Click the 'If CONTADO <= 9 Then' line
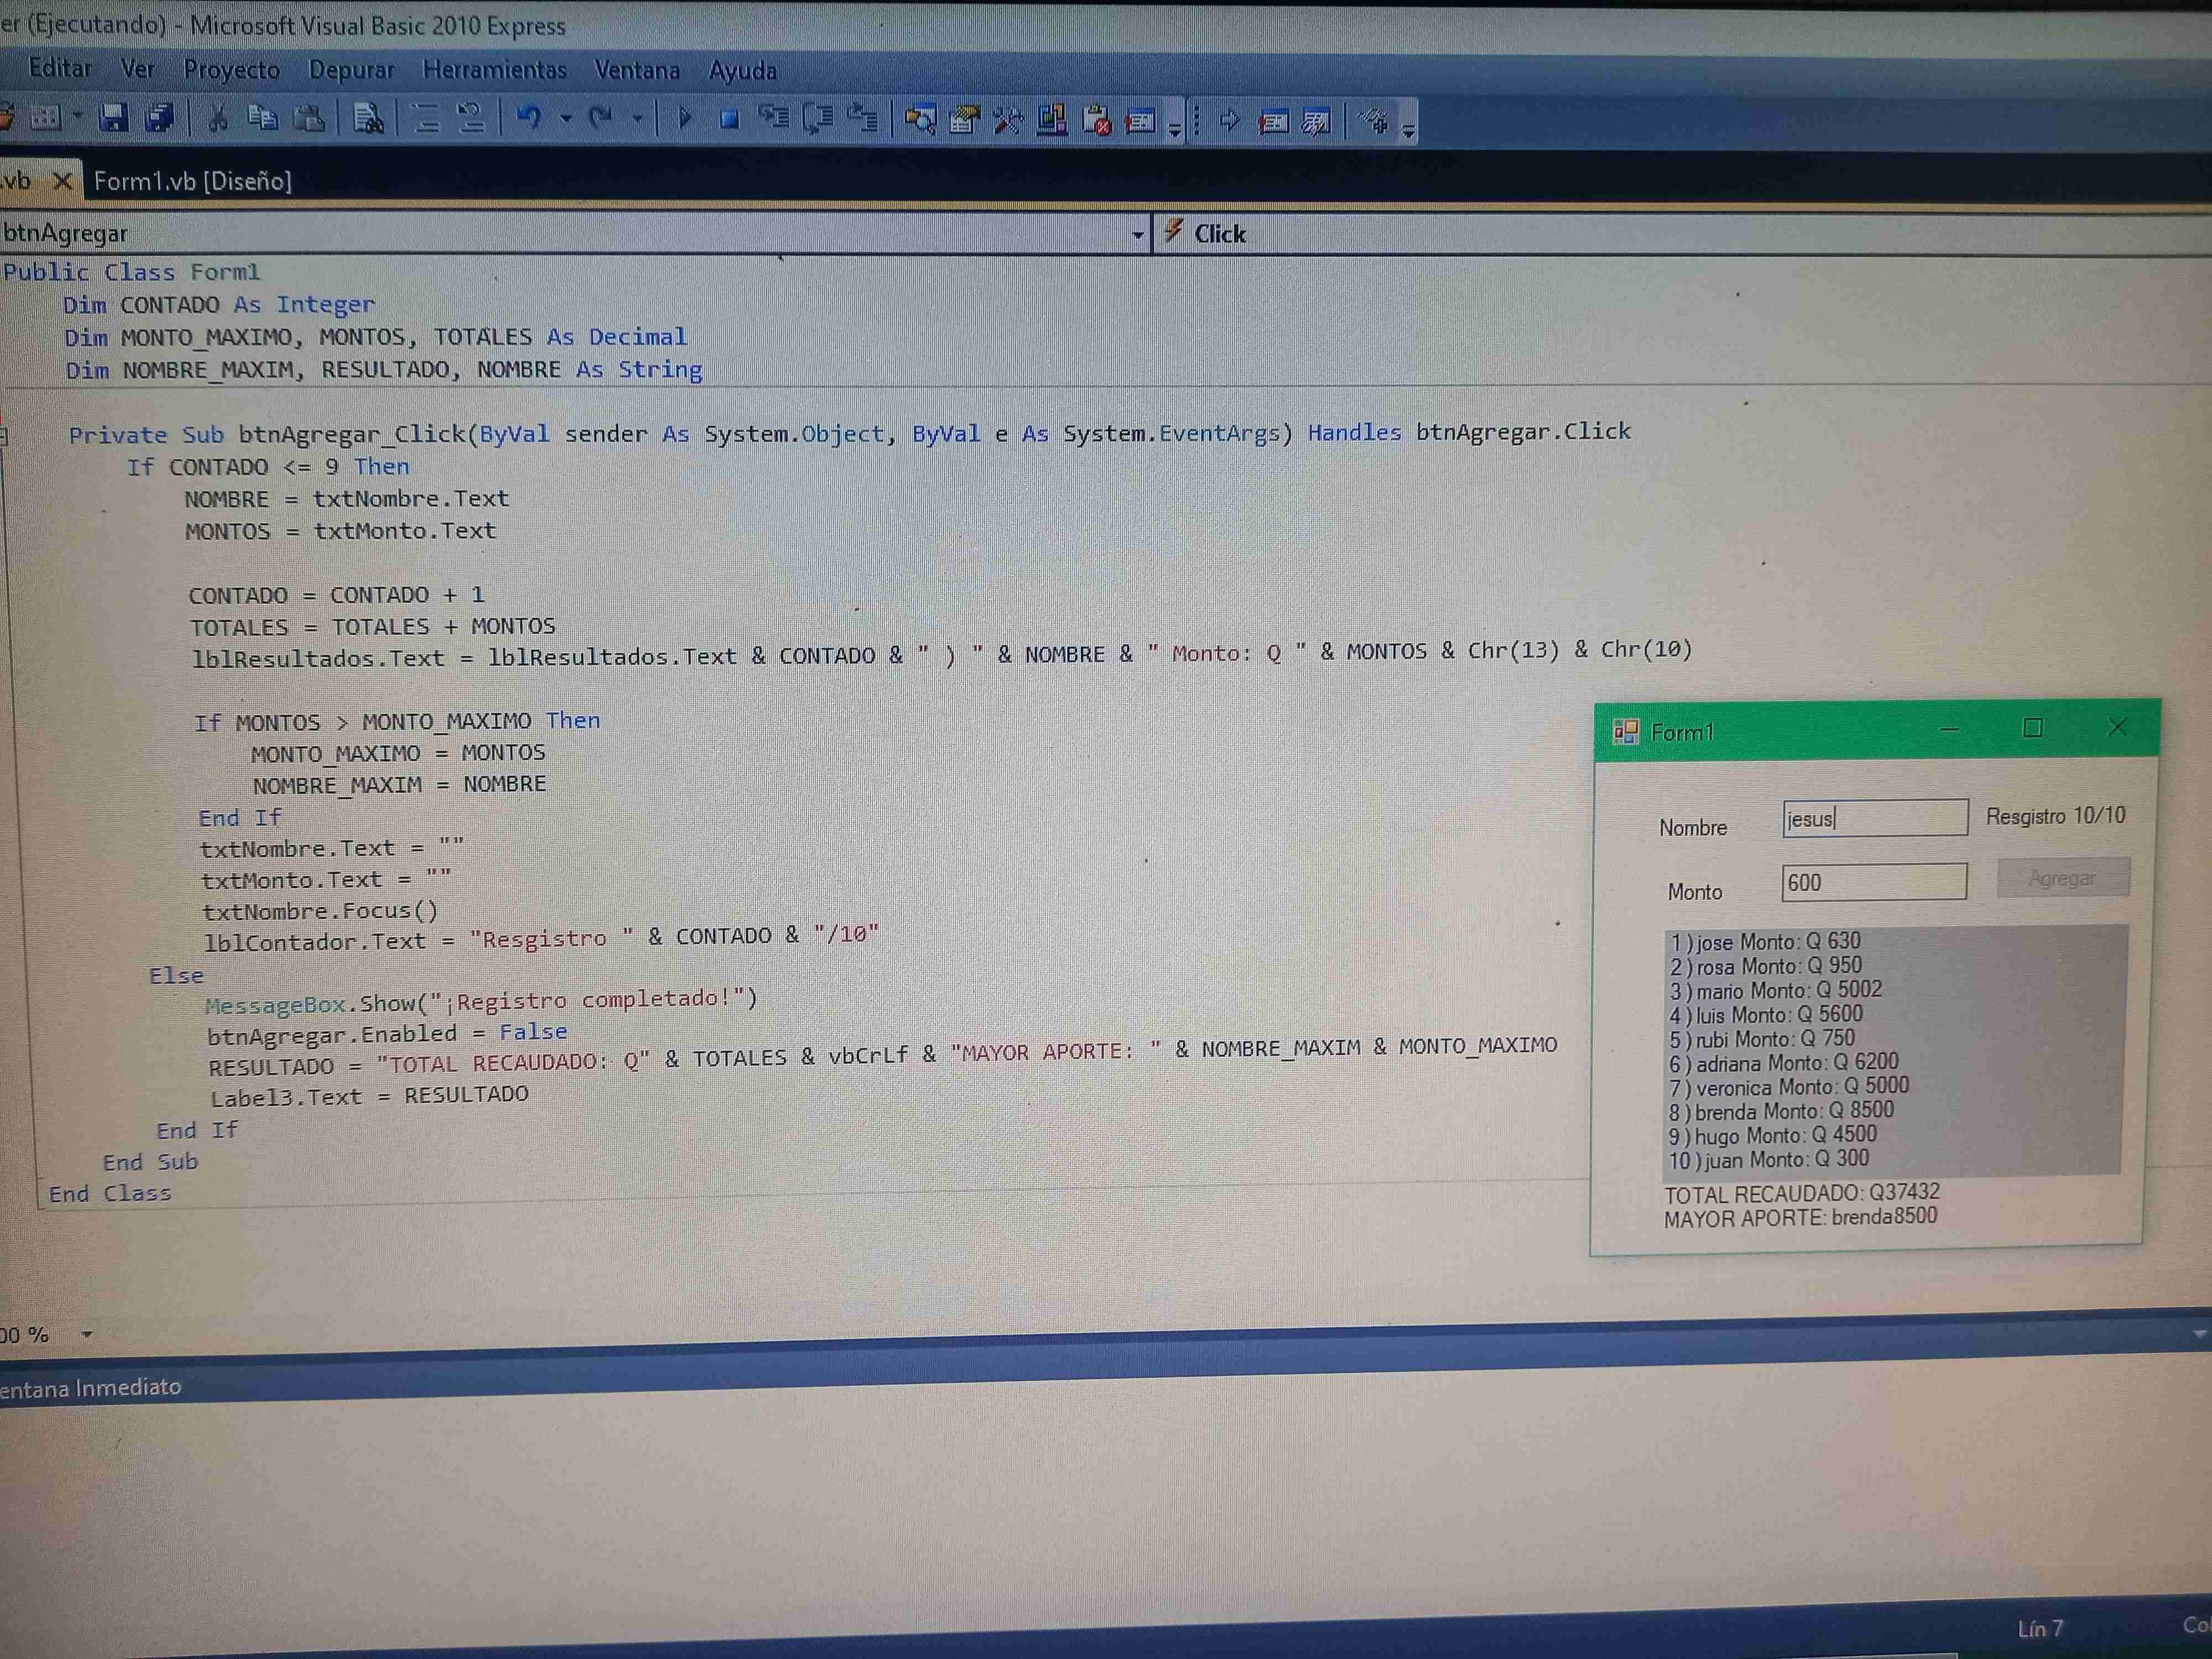The image size is (2212, 1659). (267, 467)
